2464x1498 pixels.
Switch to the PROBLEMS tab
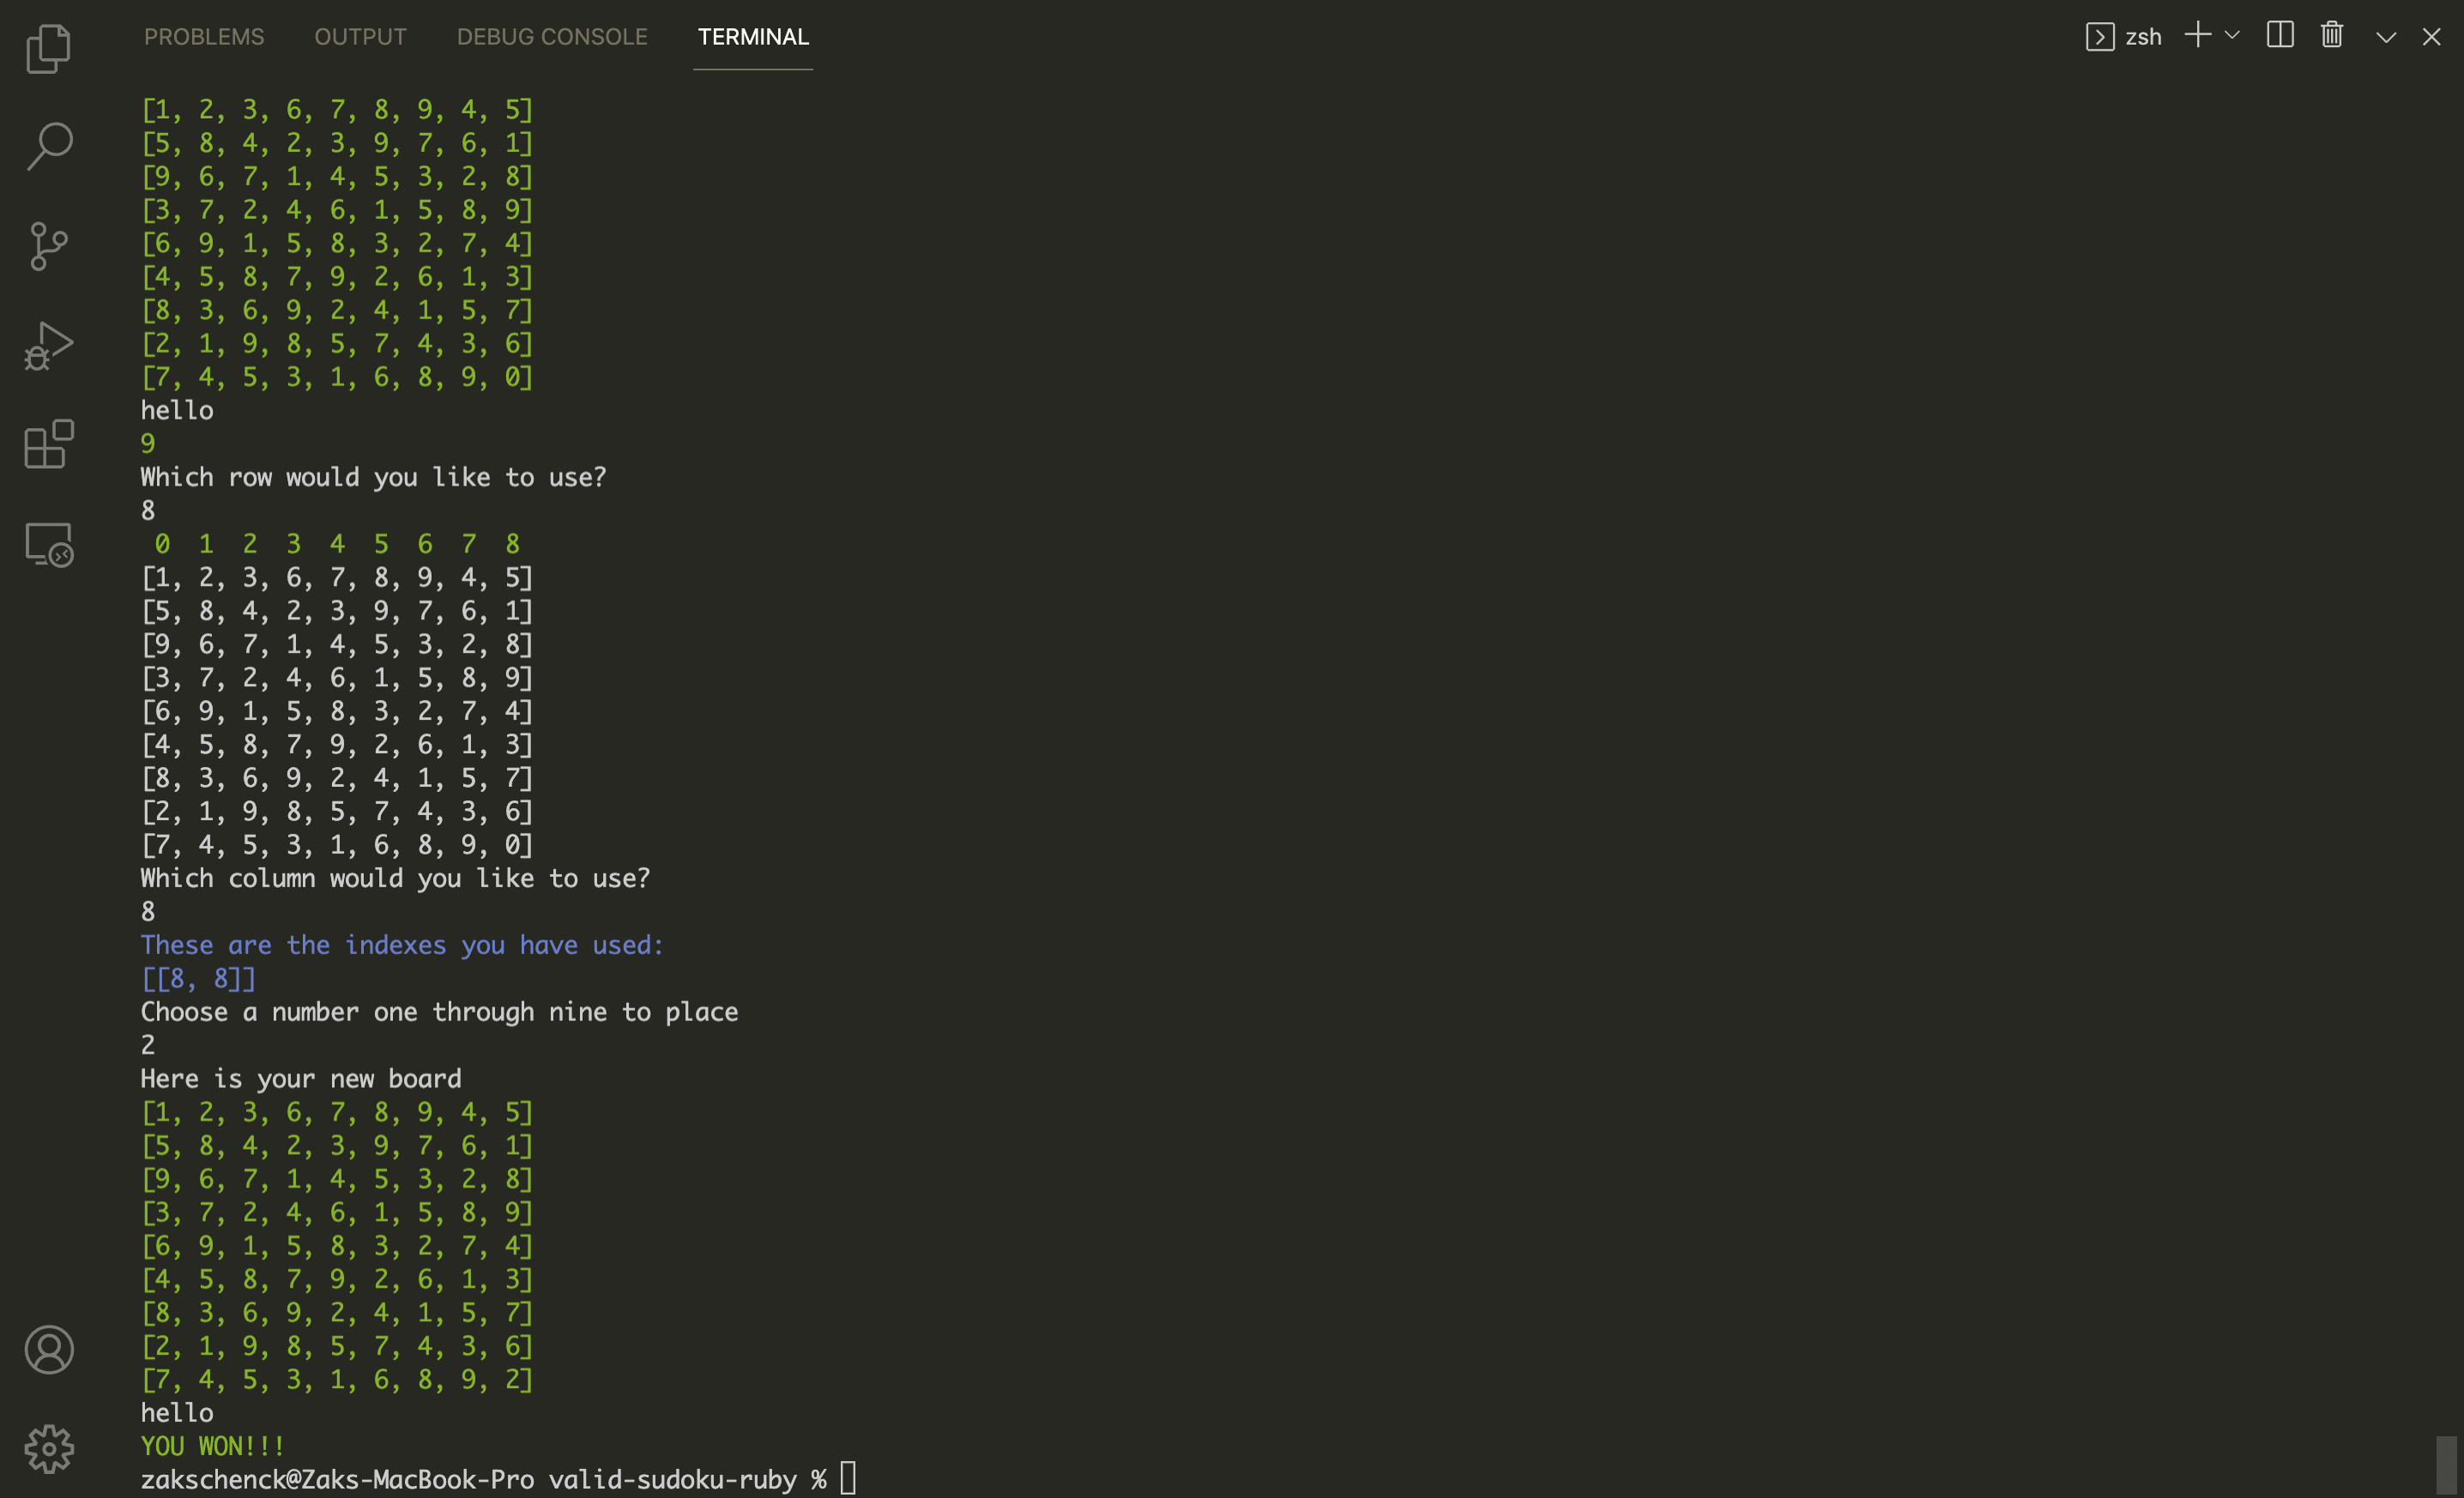tap(204, 36)
